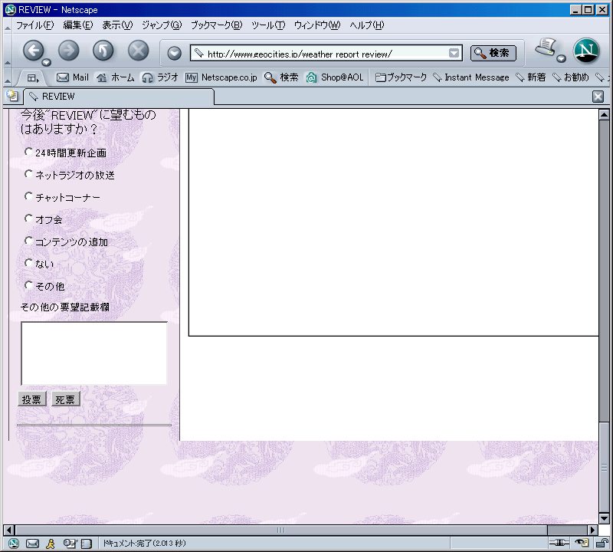Open Mail from the status bar envelope icon

32,544
